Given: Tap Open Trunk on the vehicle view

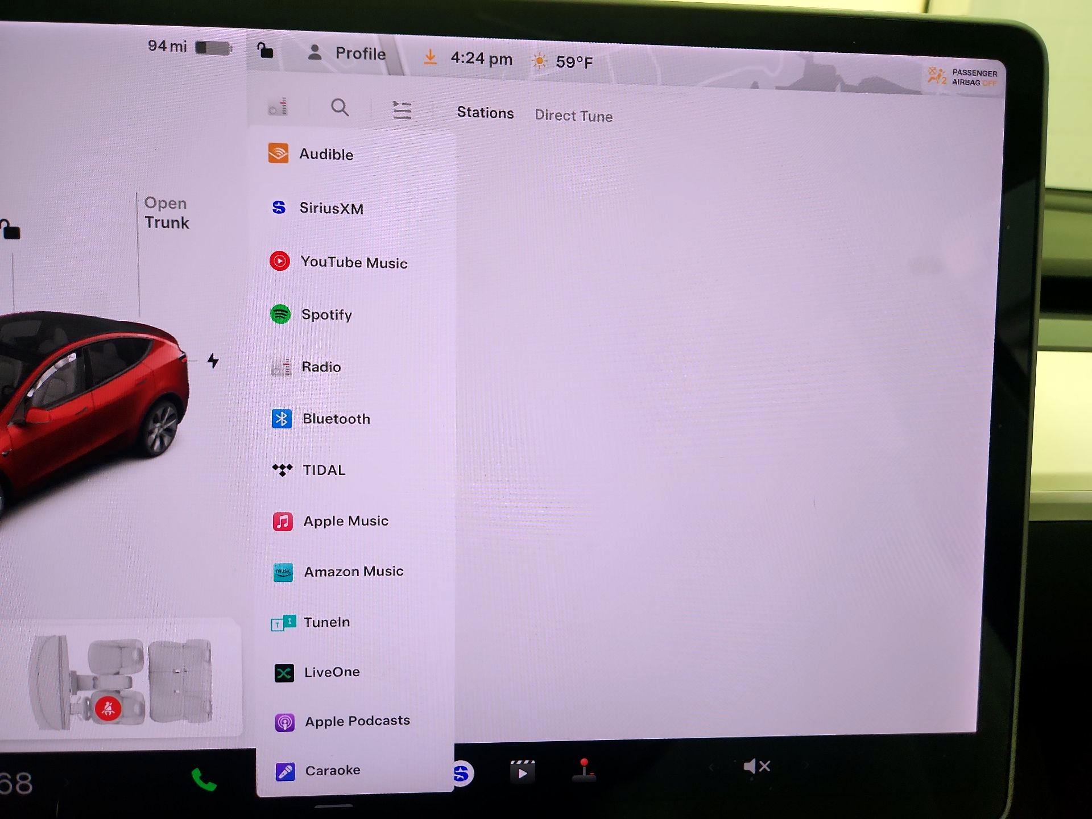Looking at the screenshot, I should click(x=166, y=213).
